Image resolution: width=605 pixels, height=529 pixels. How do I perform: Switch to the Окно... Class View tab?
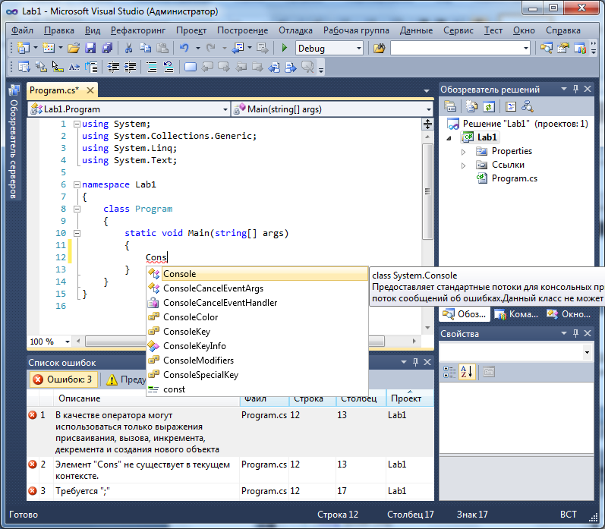coord(569,314)
